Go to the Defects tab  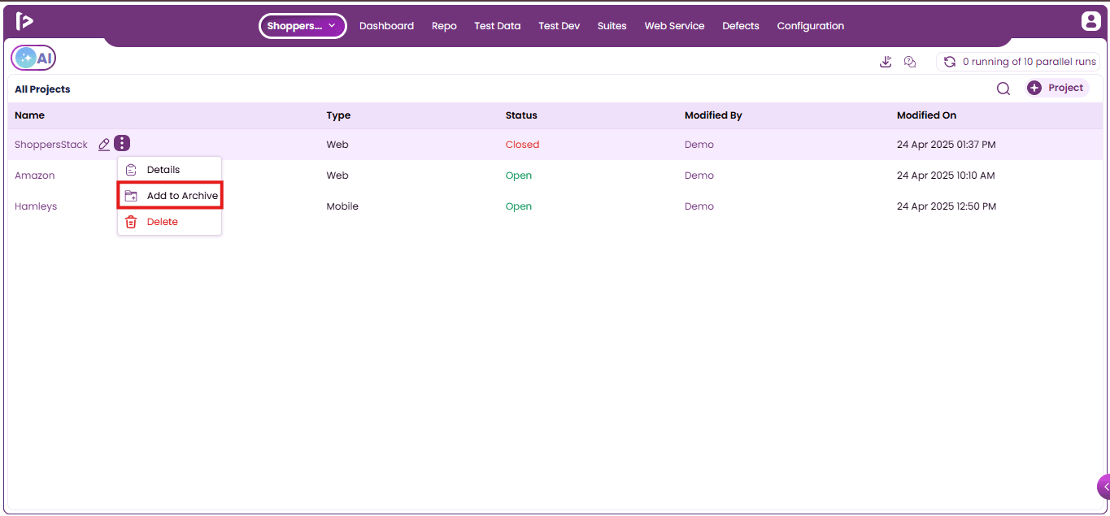point(741,26)
